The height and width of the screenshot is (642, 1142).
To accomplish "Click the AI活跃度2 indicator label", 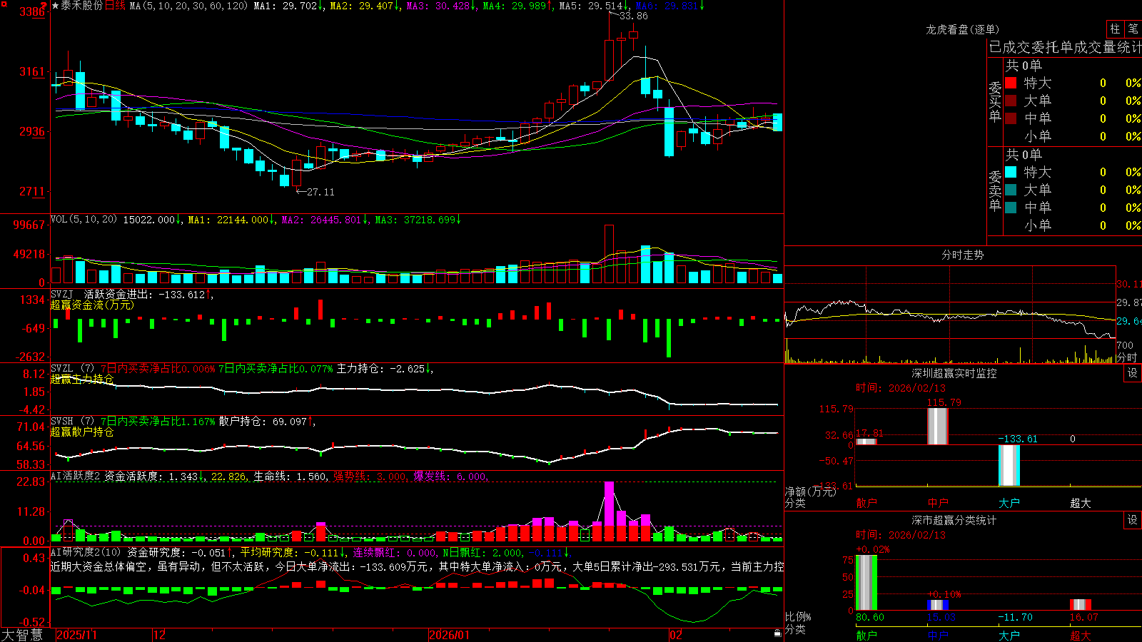I will coord(75,477).
